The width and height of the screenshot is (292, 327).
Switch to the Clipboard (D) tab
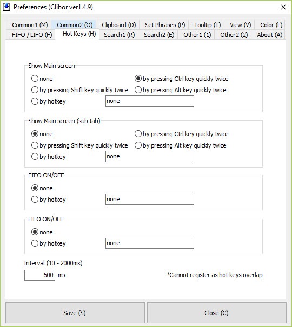pyautogui.click(x=119, y=25)
